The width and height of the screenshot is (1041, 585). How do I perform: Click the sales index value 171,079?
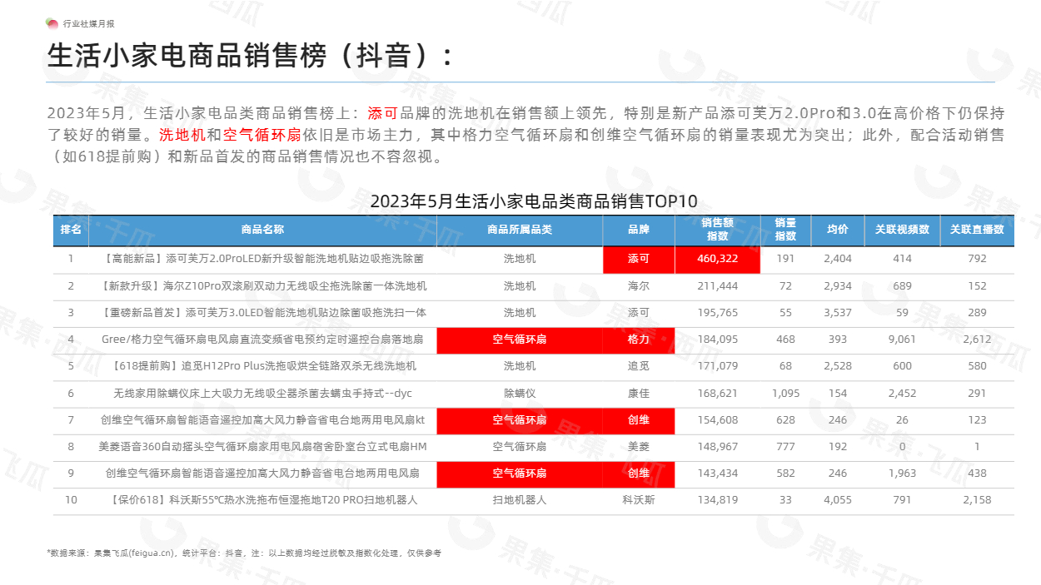718,365
